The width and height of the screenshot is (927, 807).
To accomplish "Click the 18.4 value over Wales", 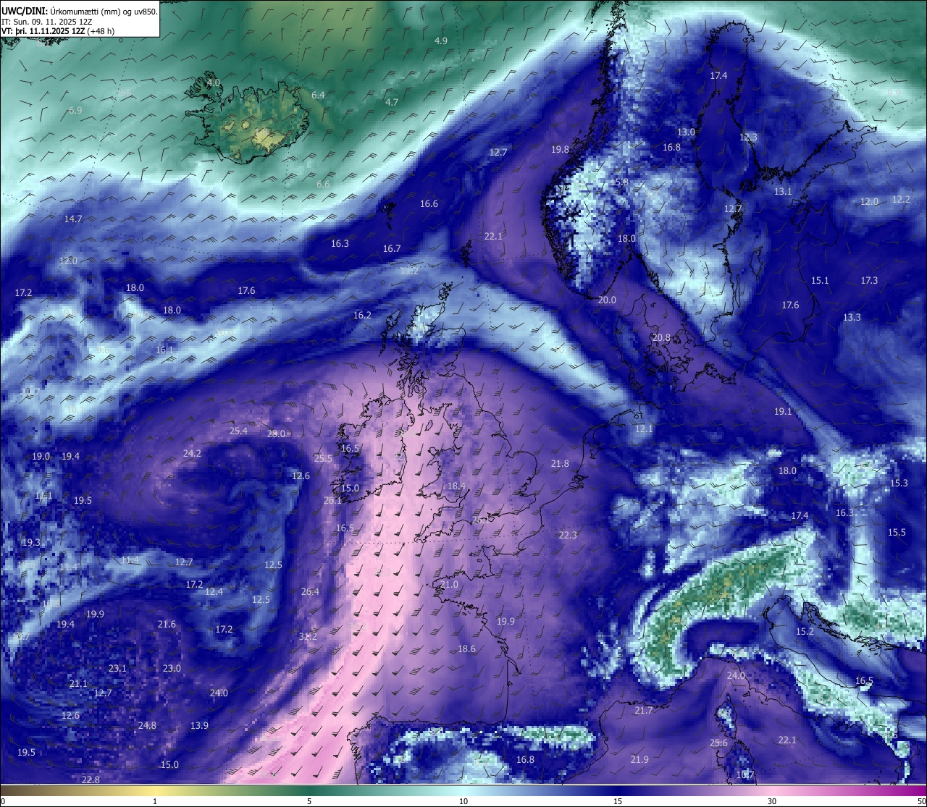I will [x=456, y=486].
